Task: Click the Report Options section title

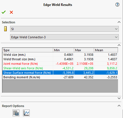Action: pos(13,106)
